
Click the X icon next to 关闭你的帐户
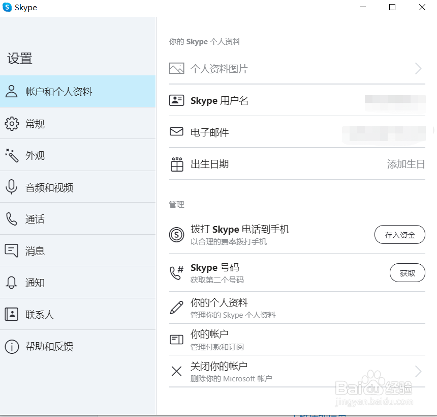point(176,371)
